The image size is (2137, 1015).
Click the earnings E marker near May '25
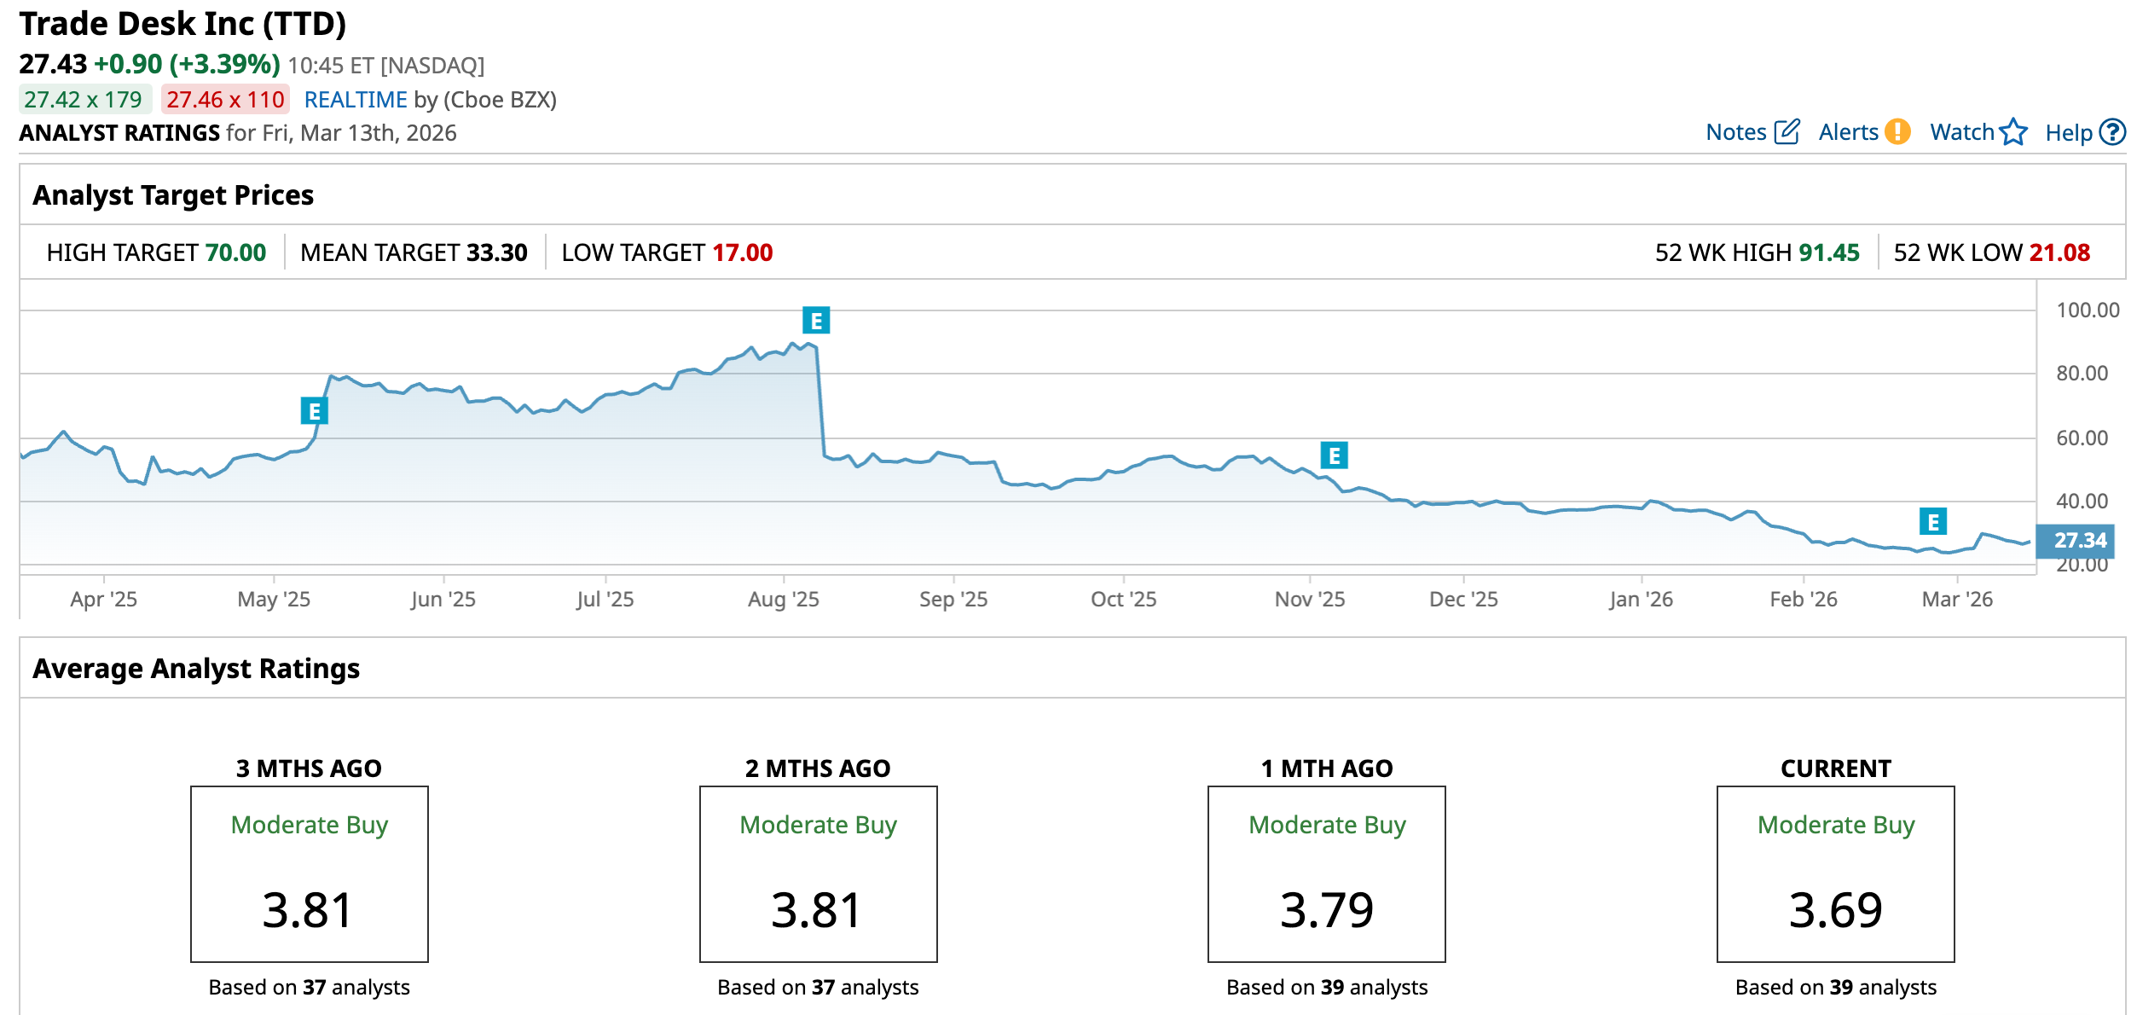coord(315,411)
